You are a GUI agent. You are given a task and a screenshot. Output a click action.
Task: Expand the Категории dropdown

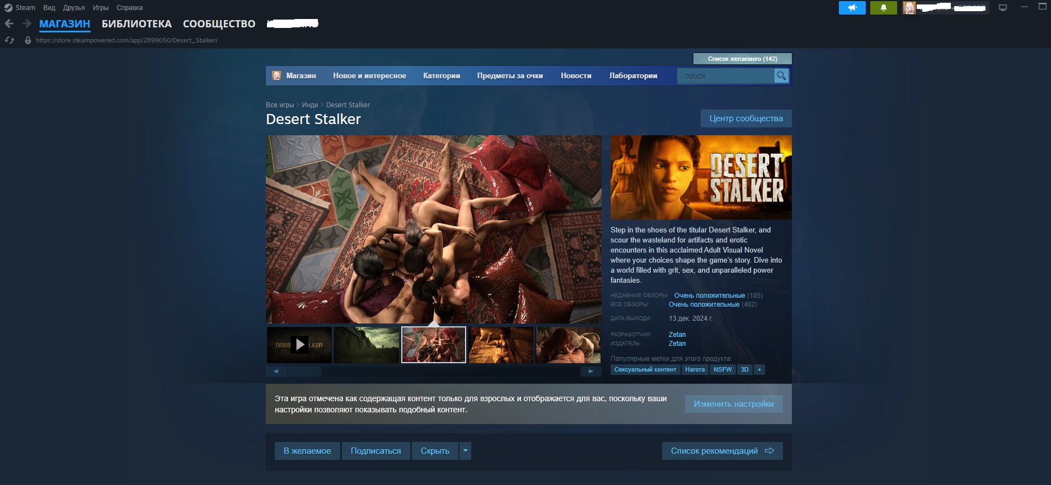click(x=442, y=75)
